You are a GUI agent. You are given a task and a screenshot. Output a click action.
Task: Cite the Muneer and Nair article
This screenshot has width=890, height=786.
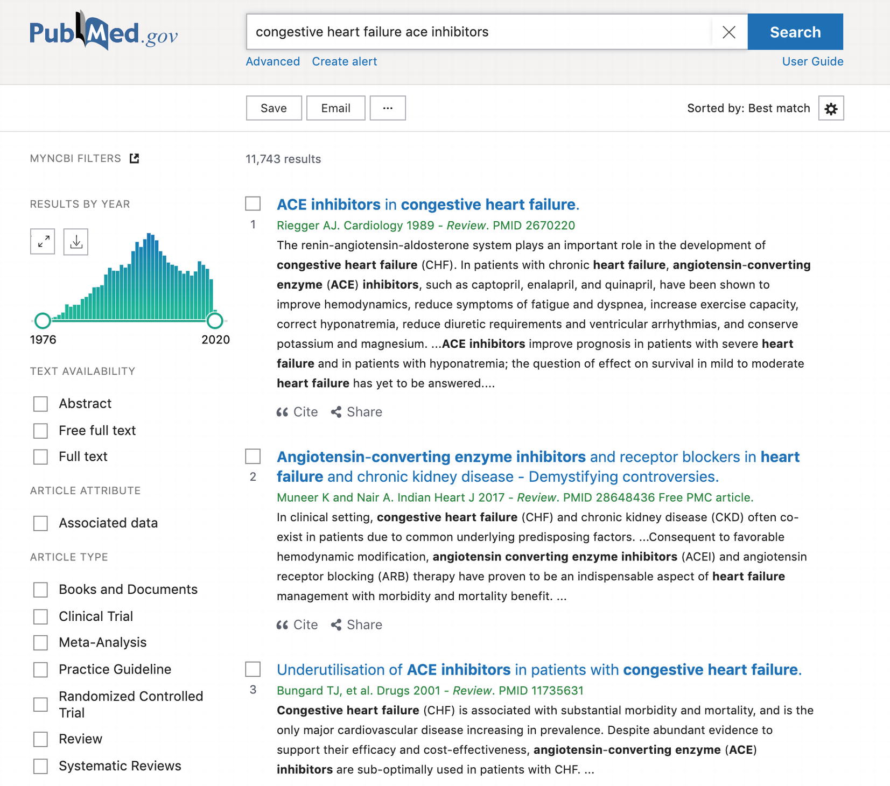tap(297, 624)
